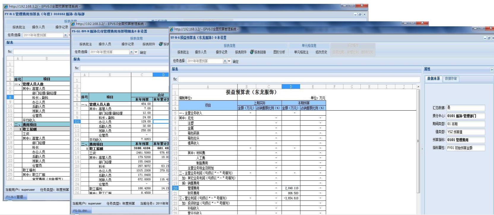The width and height of the screenshot is (494, 215).
Task: Click the IE logo in the middle window title bar
Action: click(x=73, y=24)
